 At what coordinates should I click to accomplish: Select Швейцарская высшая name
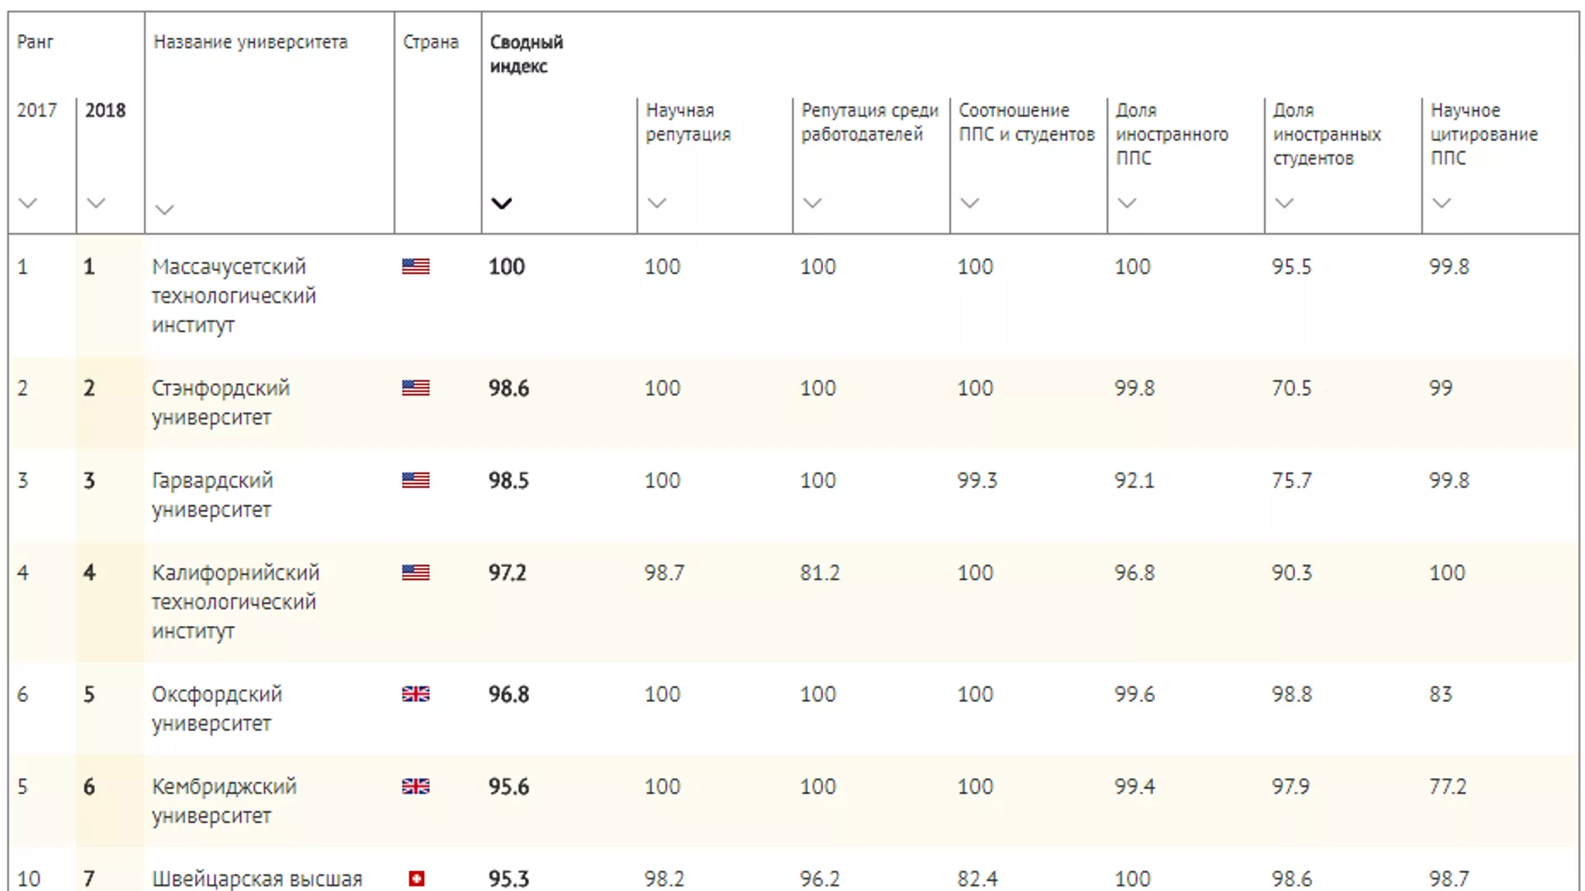[x=257, y=879]
